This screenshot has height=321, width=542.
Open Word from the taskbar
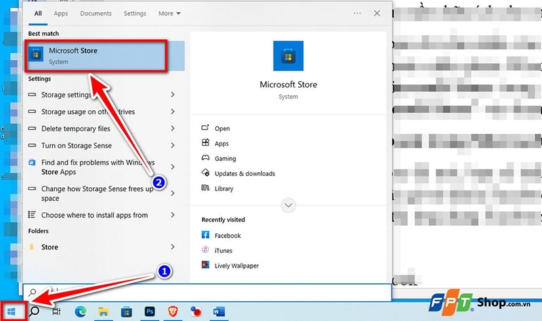[219, 312]
